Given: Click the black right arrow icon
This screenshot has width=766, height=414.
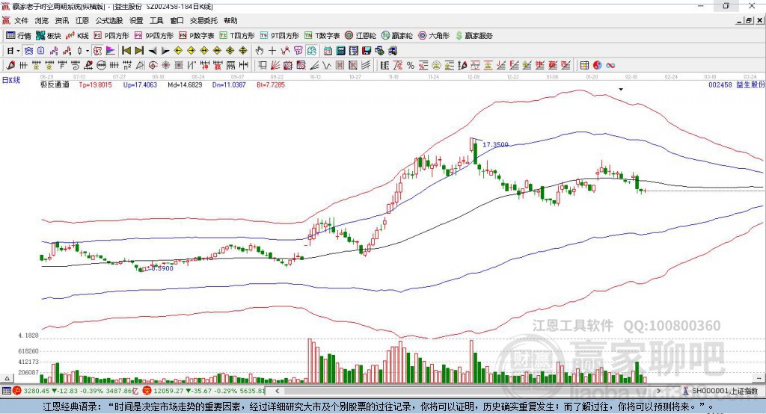Looking at the screenshot, I should click(x=165, y=51).
